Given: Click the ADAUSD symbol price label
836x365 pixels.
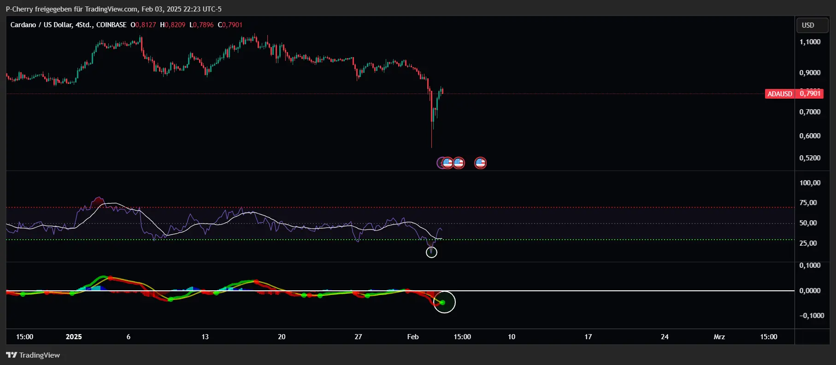Looking at the screenshot, I should pos(780,94).
